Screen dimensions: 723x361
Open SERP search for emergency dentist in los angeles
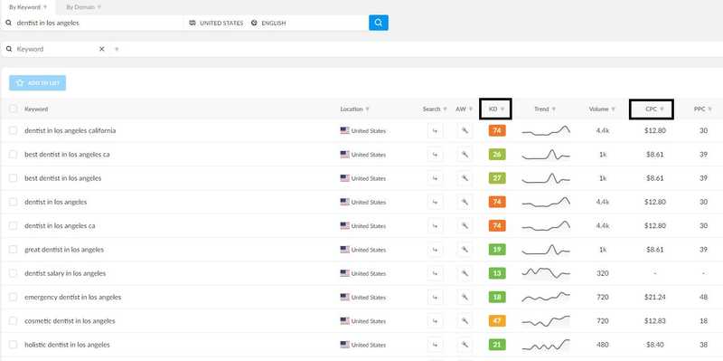[435, 298]
